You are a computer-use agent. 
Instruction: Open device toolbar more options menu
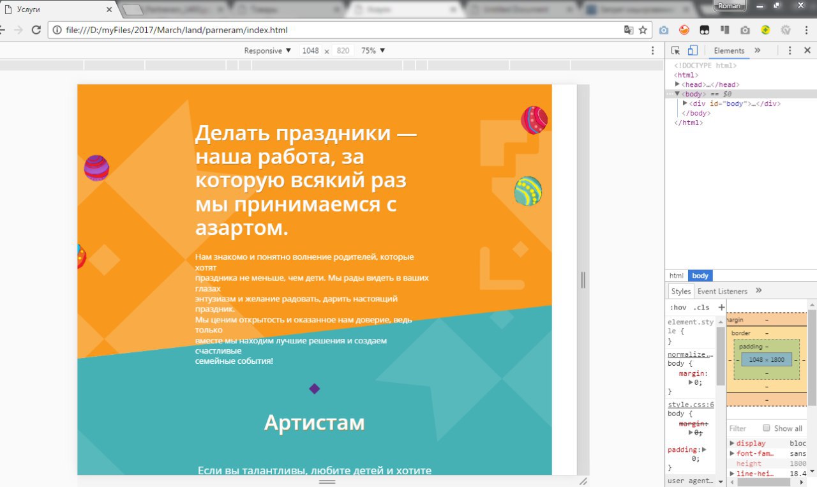(x=652, y=50)
